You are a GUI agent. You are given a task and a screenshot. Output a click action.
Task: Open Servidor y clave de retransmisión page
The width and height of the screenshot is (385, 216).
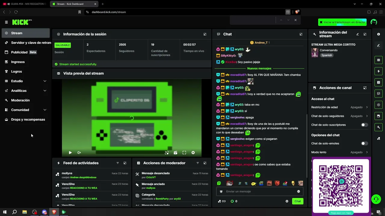26,43
